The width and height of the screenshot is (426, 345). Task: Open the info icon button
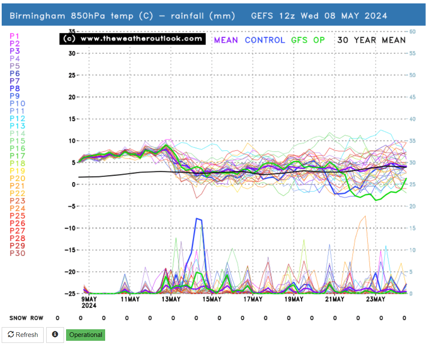(55, 335)
